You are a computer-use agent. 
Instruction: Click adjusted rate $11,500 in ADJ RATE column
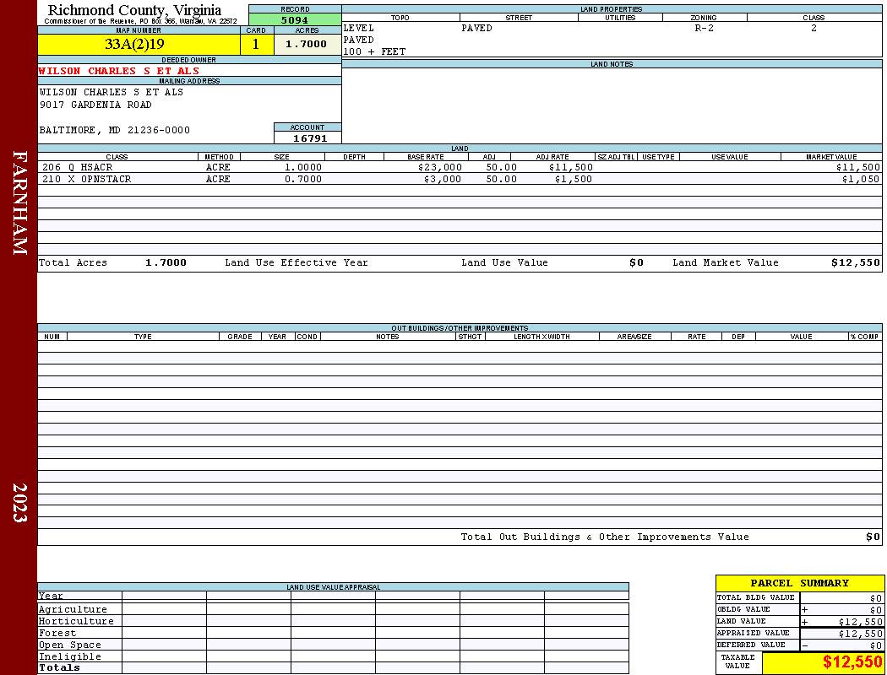(571, 168)
